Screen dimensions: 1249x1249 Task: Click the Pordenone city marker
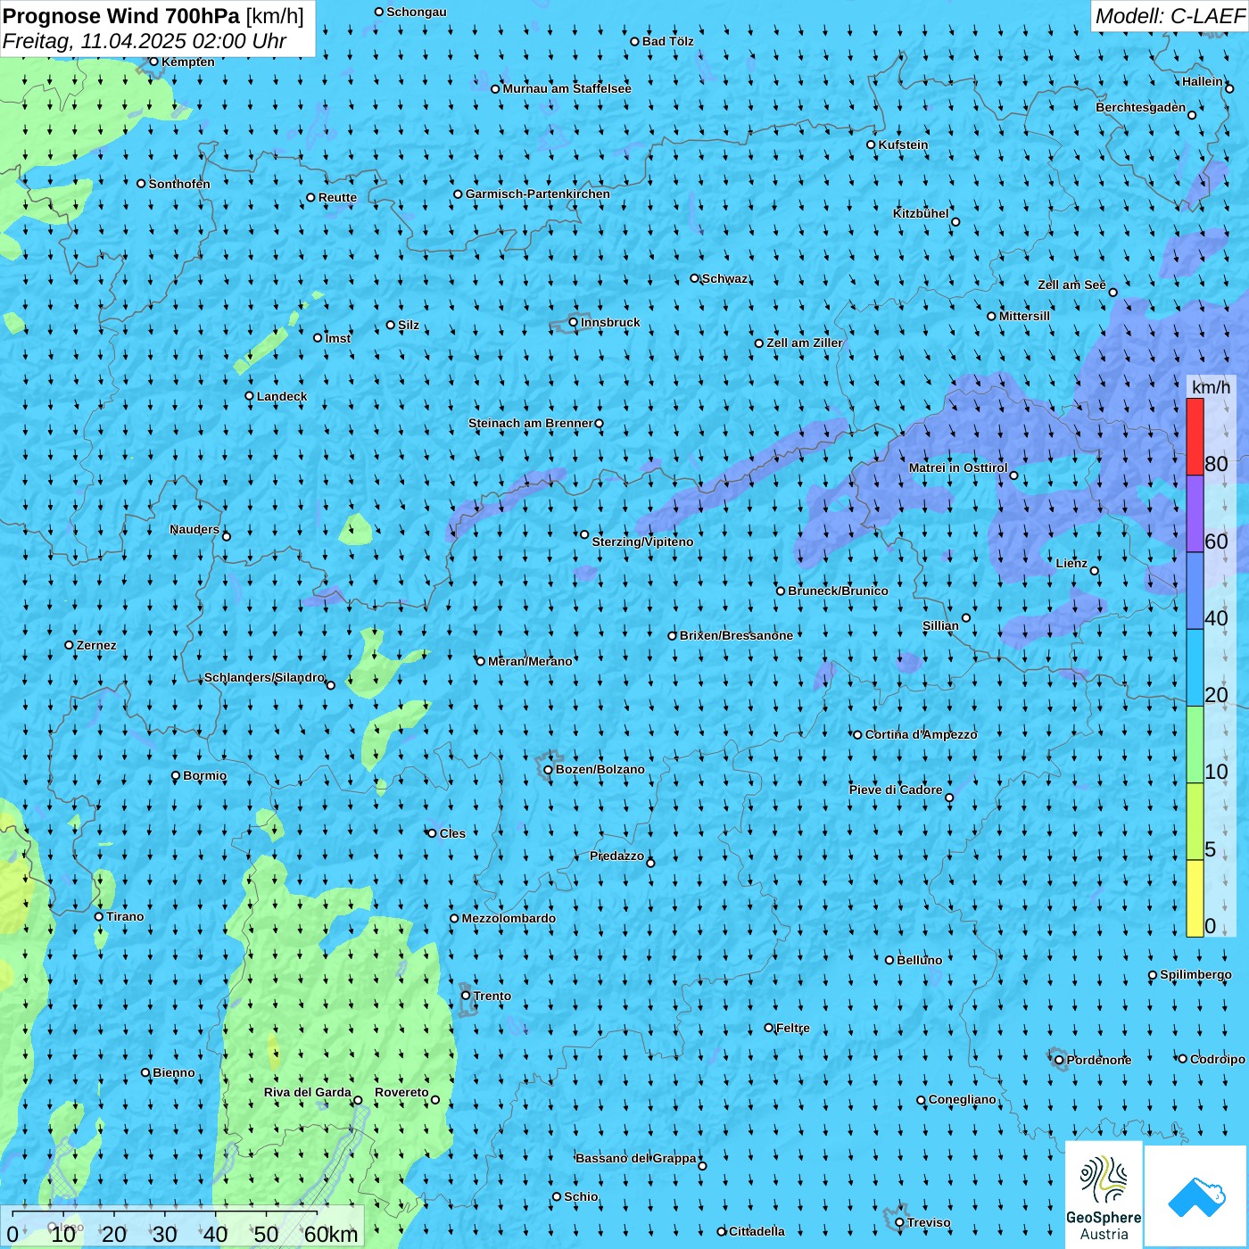click(1059, 1060)
